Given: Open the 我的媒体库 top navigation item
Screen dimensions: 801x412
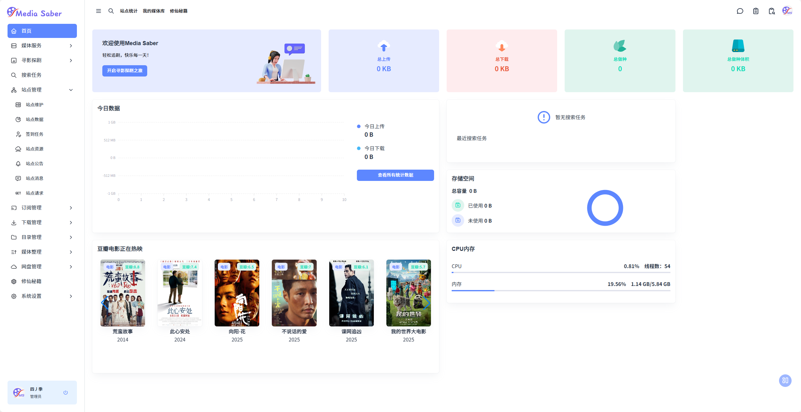Looking at the screenshot, I should pos(153,11).
